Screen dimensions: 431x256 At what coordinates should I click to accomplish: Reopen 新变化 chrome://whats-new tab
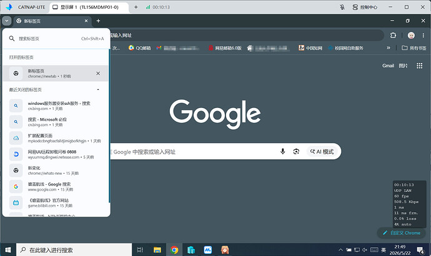pos(56,170)
